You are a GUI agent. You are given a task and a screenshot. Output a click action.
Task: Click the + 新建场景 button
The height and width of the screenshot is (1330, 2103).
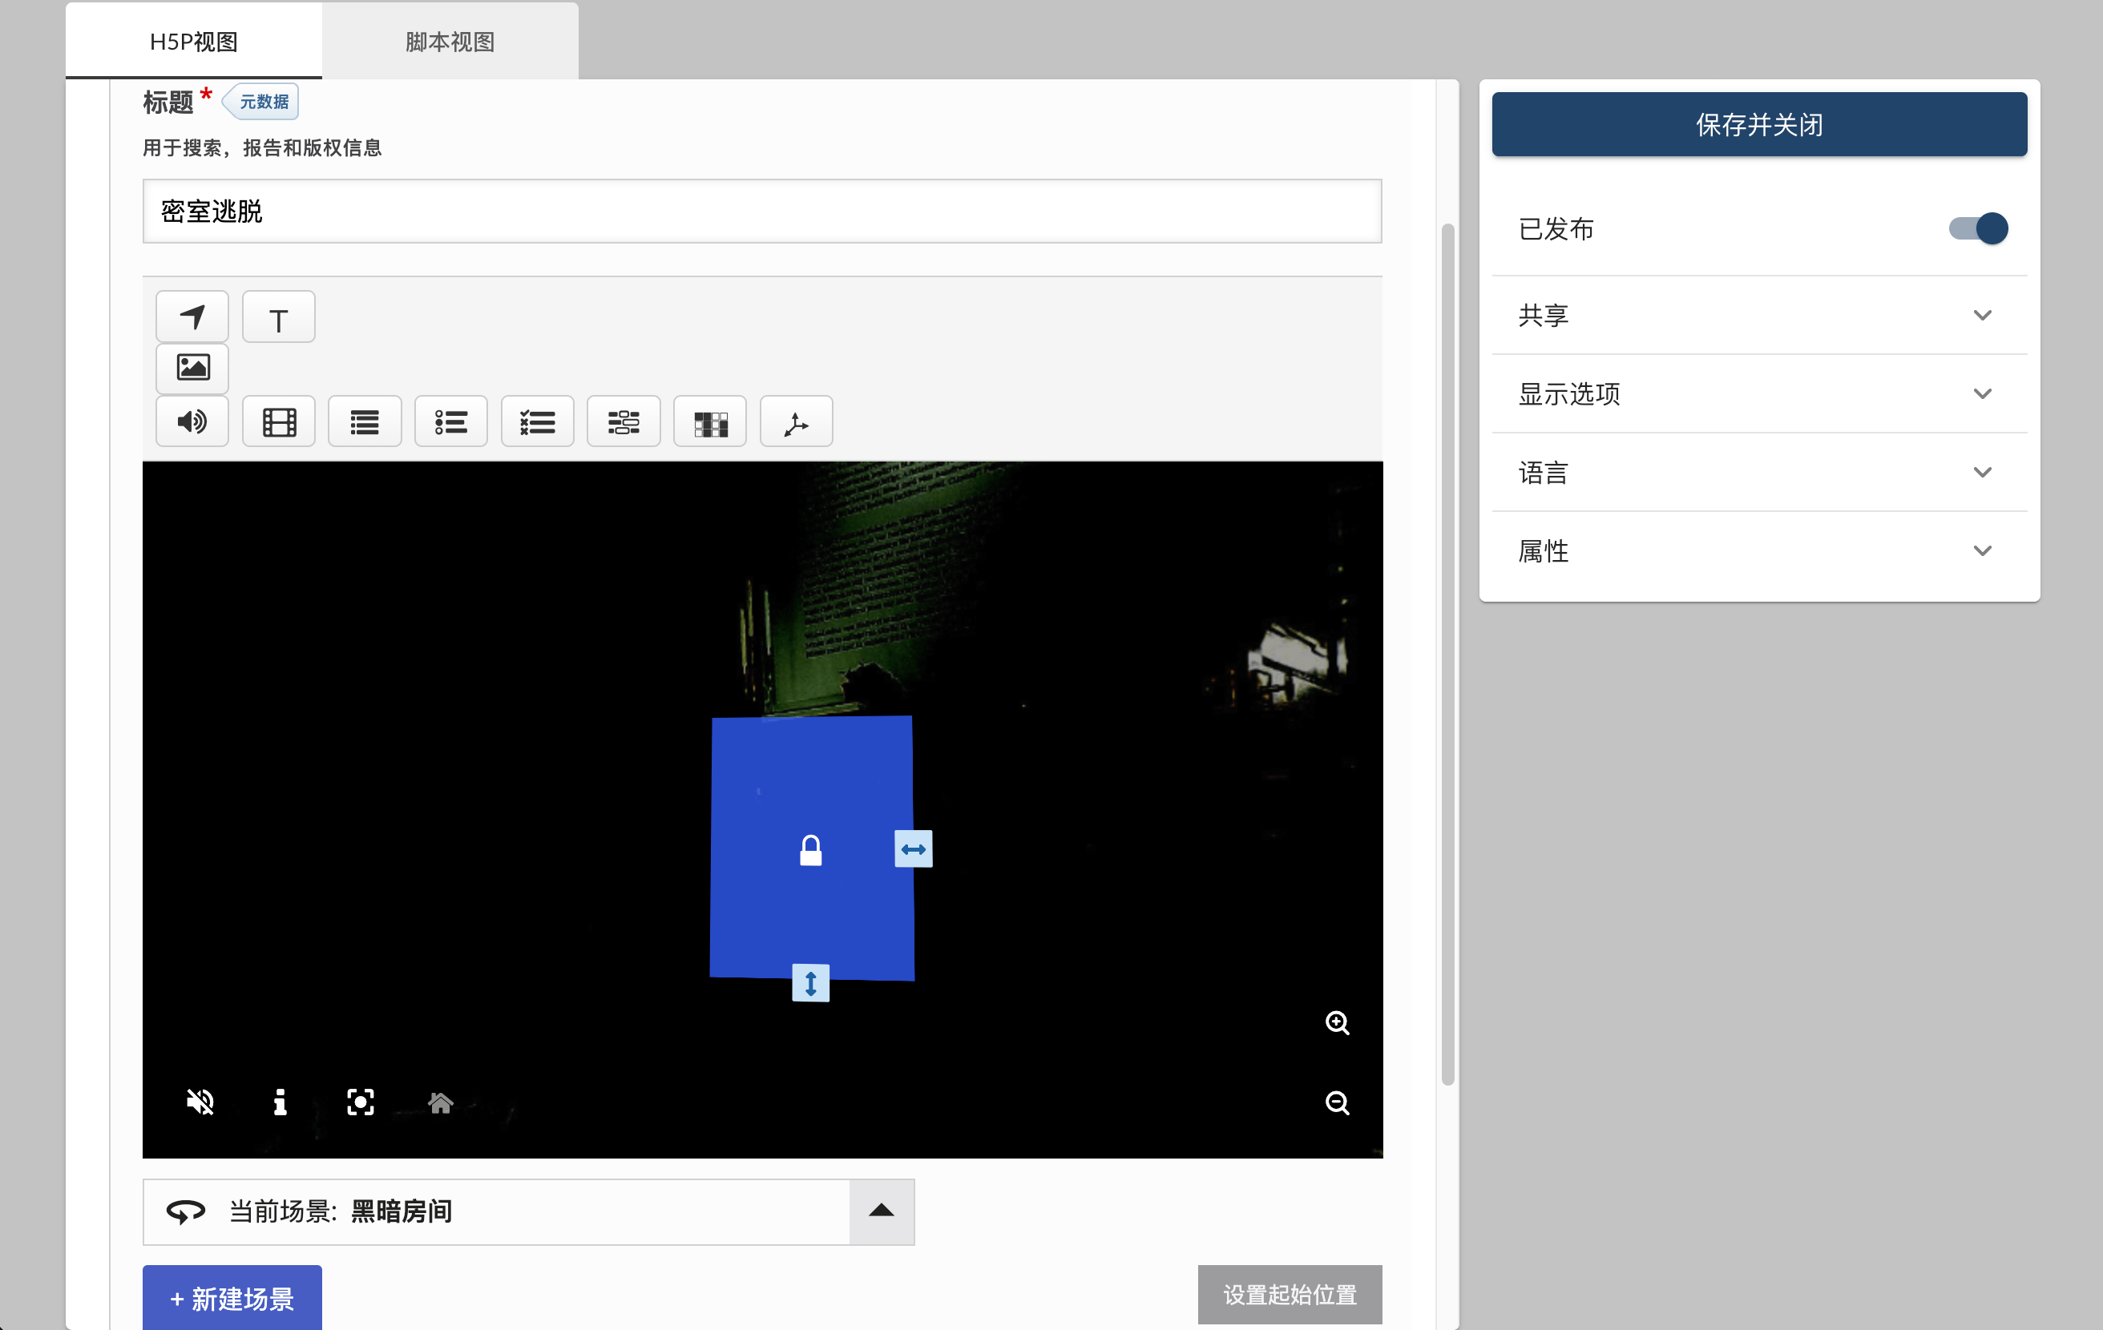[x=232, y=1298]
